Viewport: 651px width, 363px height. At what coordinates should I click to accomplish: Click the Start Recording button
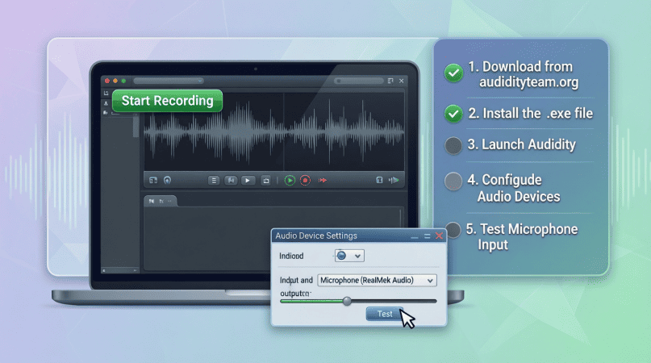[167, 101]
